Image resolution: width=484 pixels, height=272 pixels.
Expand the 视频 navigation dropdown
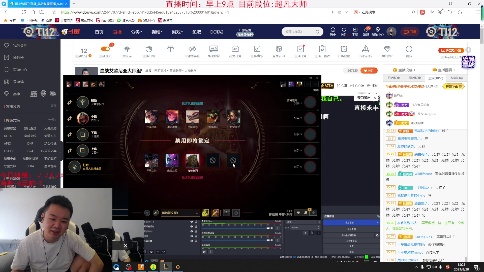(x=157, y=32)
